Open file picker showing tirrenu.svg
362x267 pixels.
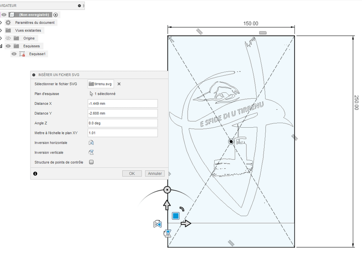click(101, 84)
